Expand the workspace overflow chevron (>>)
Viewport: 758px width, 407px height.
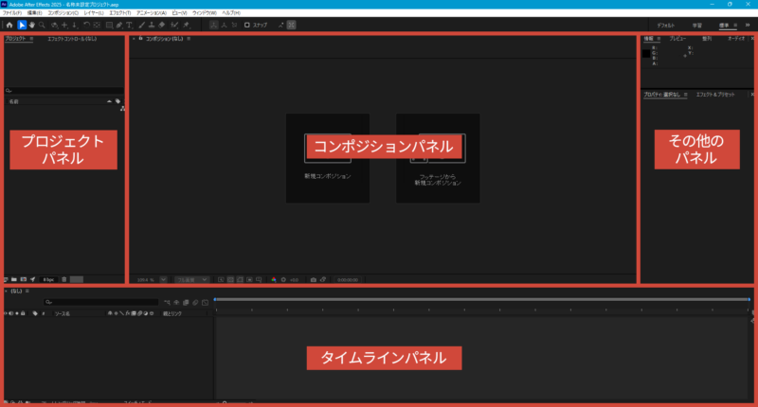click(x=748, y=26)
